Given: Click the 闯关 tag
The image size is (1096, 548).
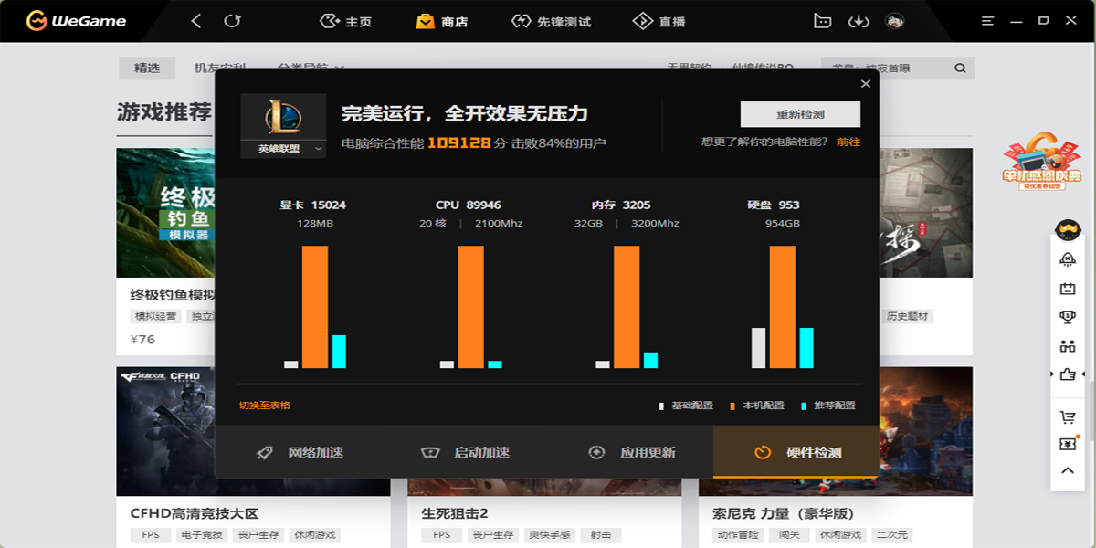Looking at the screenshot, I should click(790, 535).
